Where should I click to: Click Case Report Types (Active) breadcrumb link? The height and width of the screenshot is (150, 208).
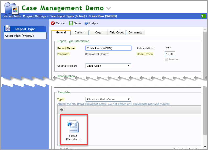(67, 16)
